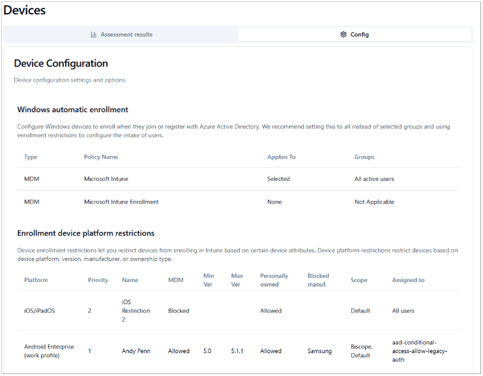This screenshot has width=483, height=376.
Task: Click the Andy Penn restriction name
Action: pyautogui.click(x=136, y=351)
